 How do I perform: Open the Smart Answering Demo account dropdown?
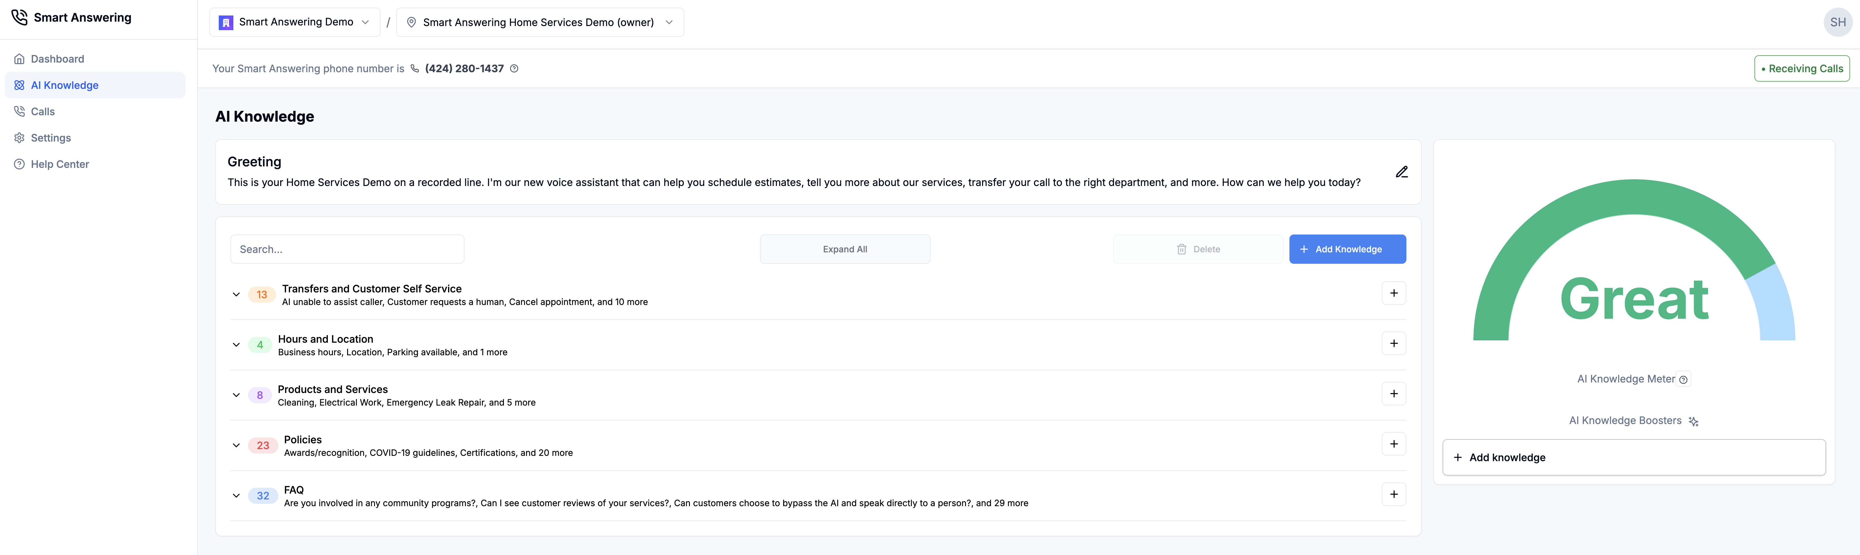[x=294, y=23]
